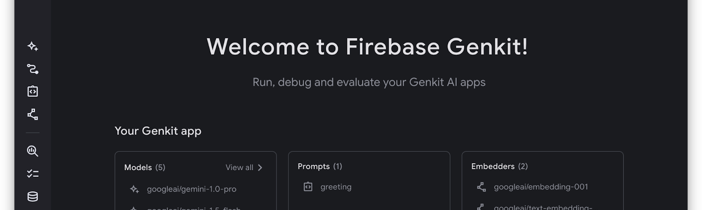This screenshot has height=210, width=702.
Task: Click the chevron arrow next to View all
Action: pyautogui.click(x=260, y=168)
